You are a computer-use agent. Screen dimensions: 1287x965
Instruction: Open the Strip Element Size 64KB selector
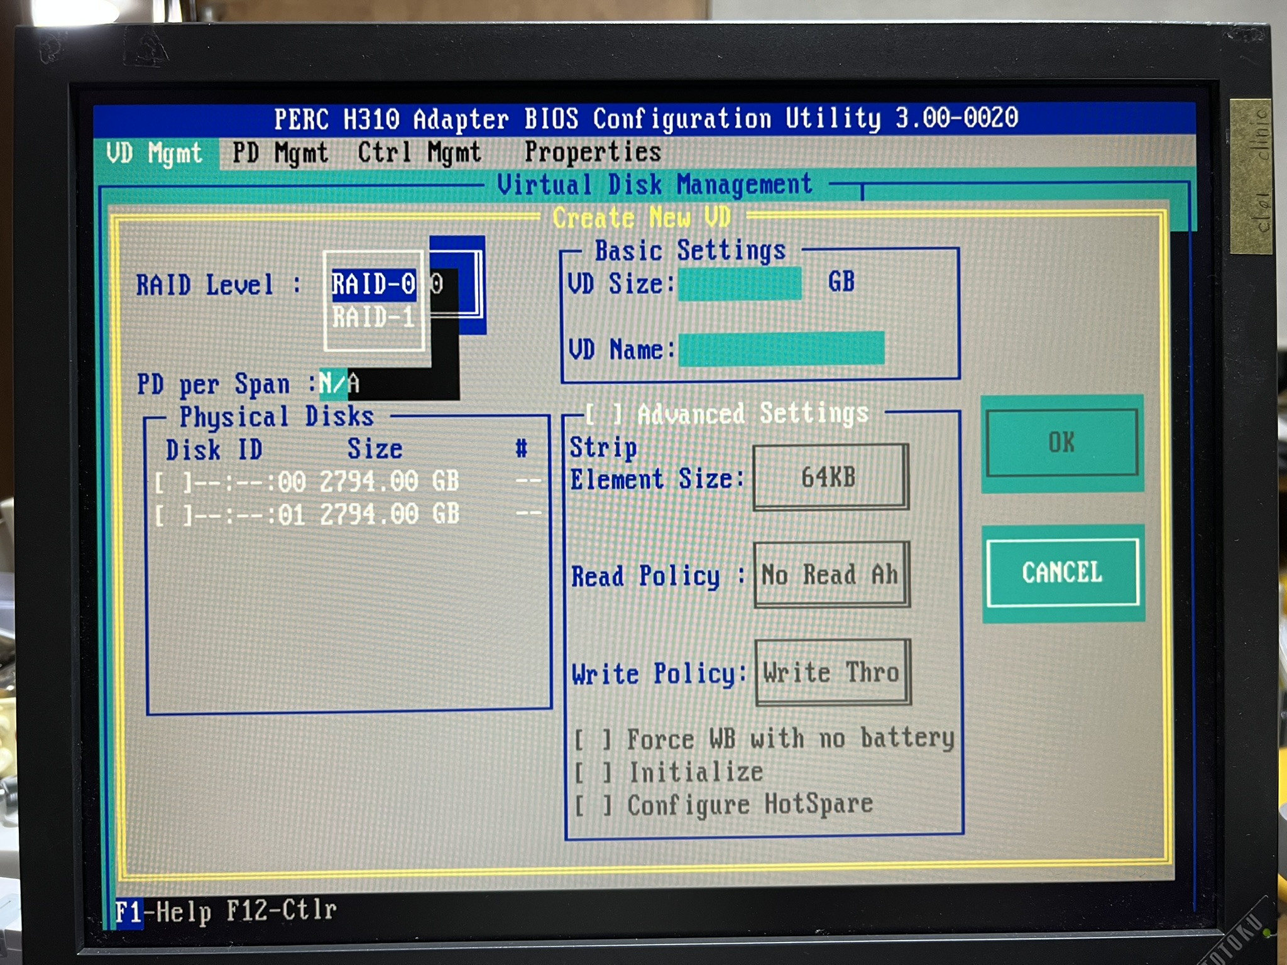[830, 477]
